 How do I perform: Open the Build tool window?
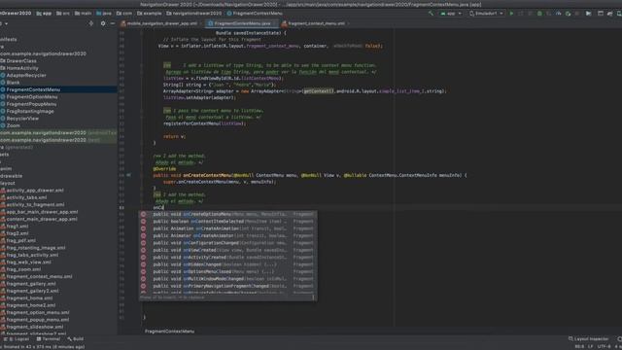(x=76, y=339)
